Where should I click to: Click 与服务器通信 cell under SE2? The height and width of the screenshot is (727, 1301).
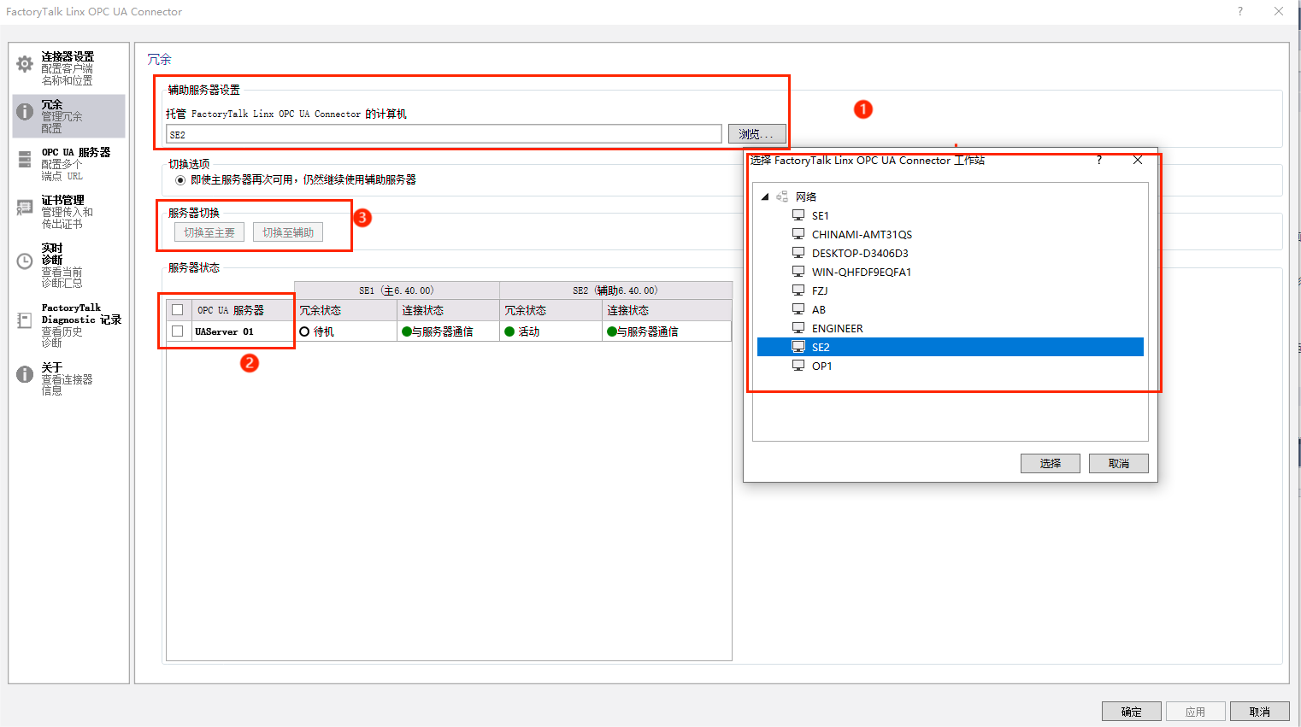[667, 331]
